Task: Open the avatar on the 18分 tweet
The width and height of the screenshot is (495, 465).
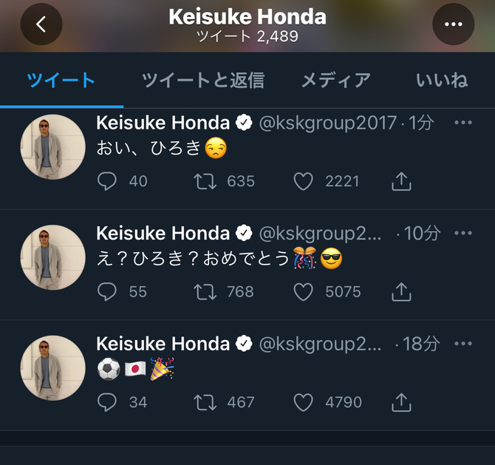Action: coord(52,367)
